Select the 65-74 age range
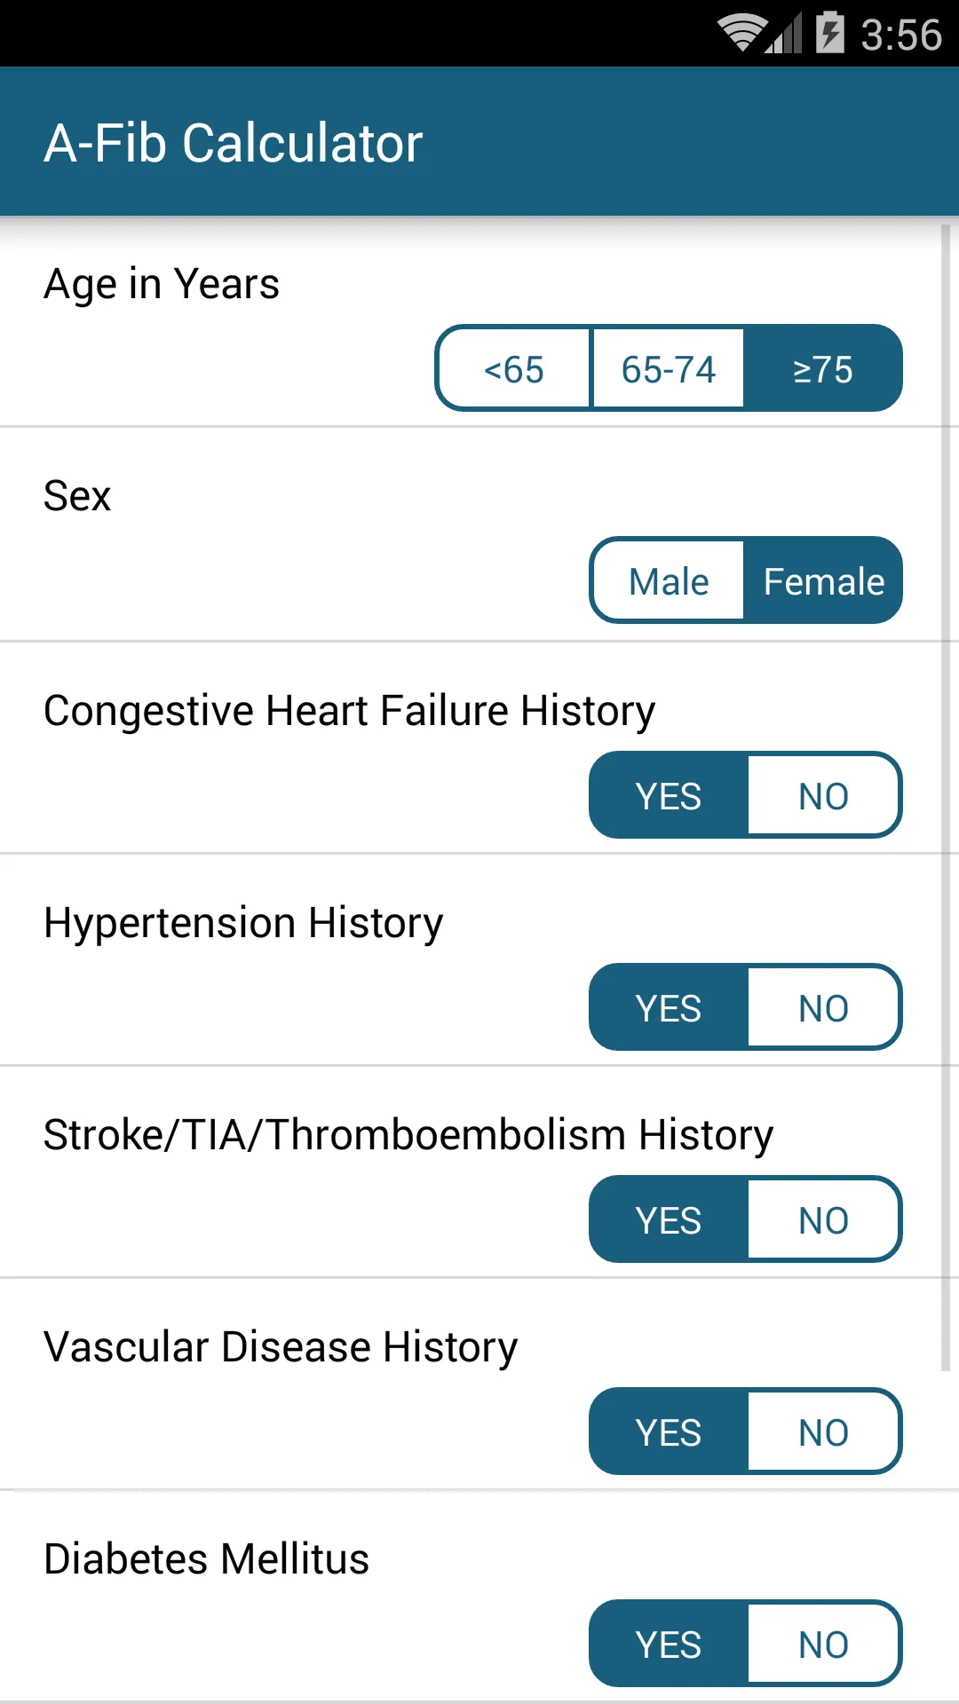Viewport: 959px width, 1704px height. point(669,368)
